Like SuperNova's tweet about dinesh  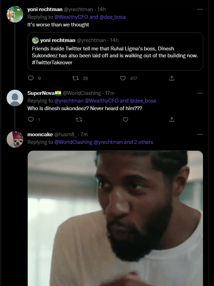(125, 120)
